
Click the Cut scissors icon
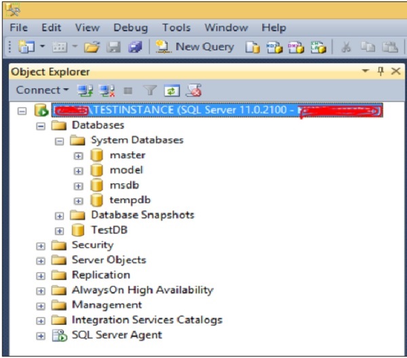pyautogui.click(x=346, y=48)
